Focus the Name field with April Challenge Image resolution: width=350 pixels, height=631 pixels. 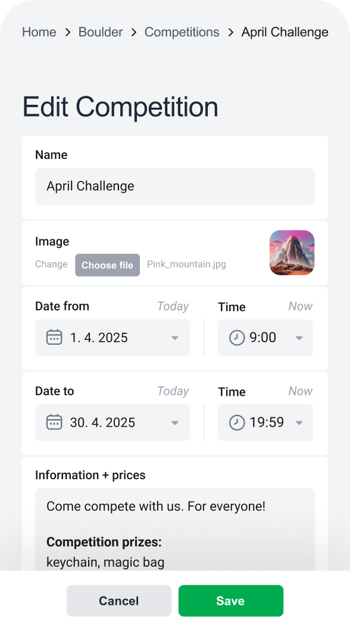pos(175,186)
